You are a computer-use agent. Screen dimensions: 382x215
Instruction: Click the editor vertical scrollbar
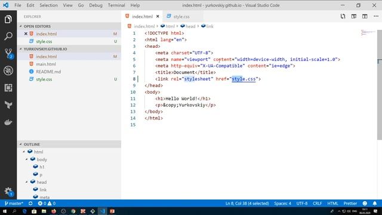click(x=380, y=85)
